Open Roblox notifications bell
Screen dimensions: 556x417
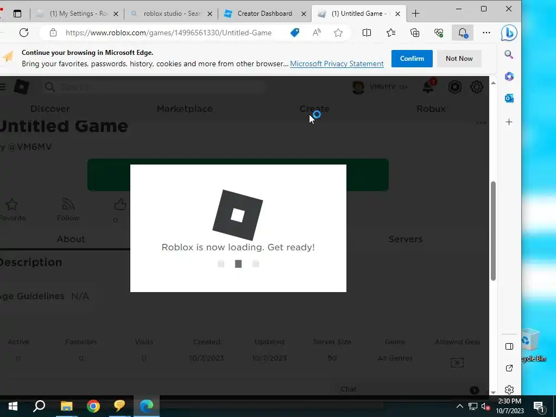[x=429, y=86]
